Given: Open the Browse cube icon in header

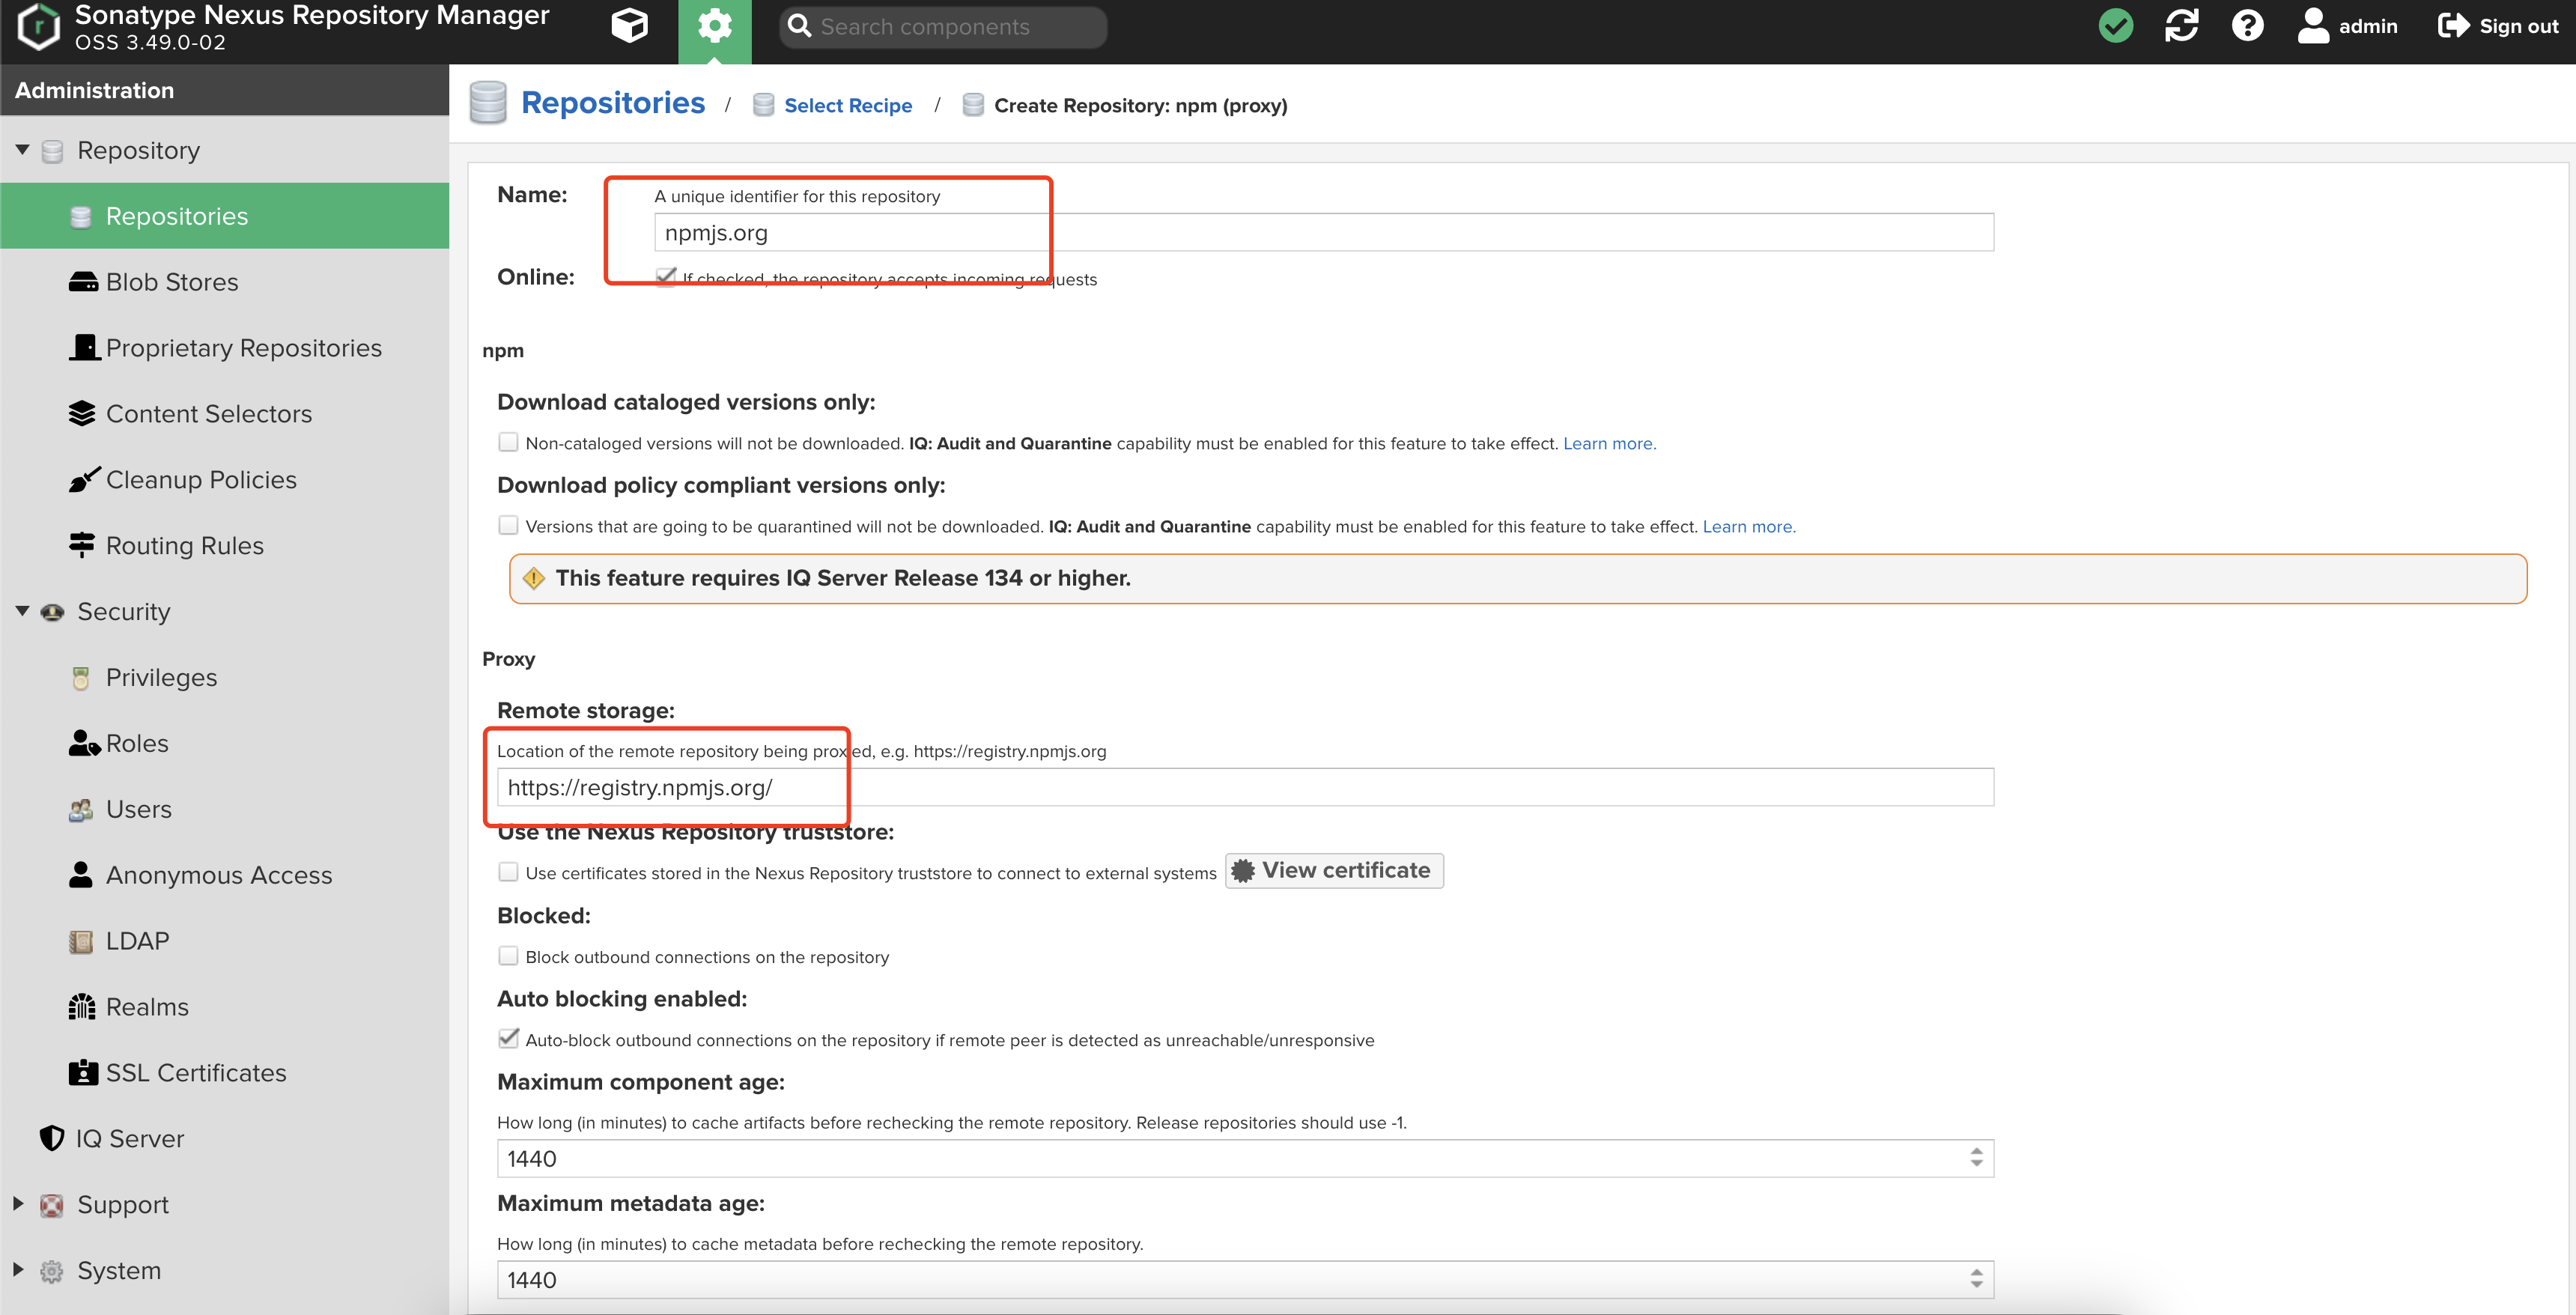Looking at the screenshot, I should point(629,25).
